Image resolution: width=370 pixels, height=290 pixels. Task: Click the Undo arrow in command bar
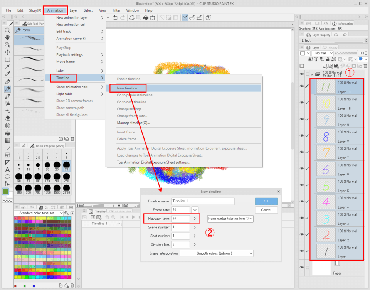coord(116,18)
